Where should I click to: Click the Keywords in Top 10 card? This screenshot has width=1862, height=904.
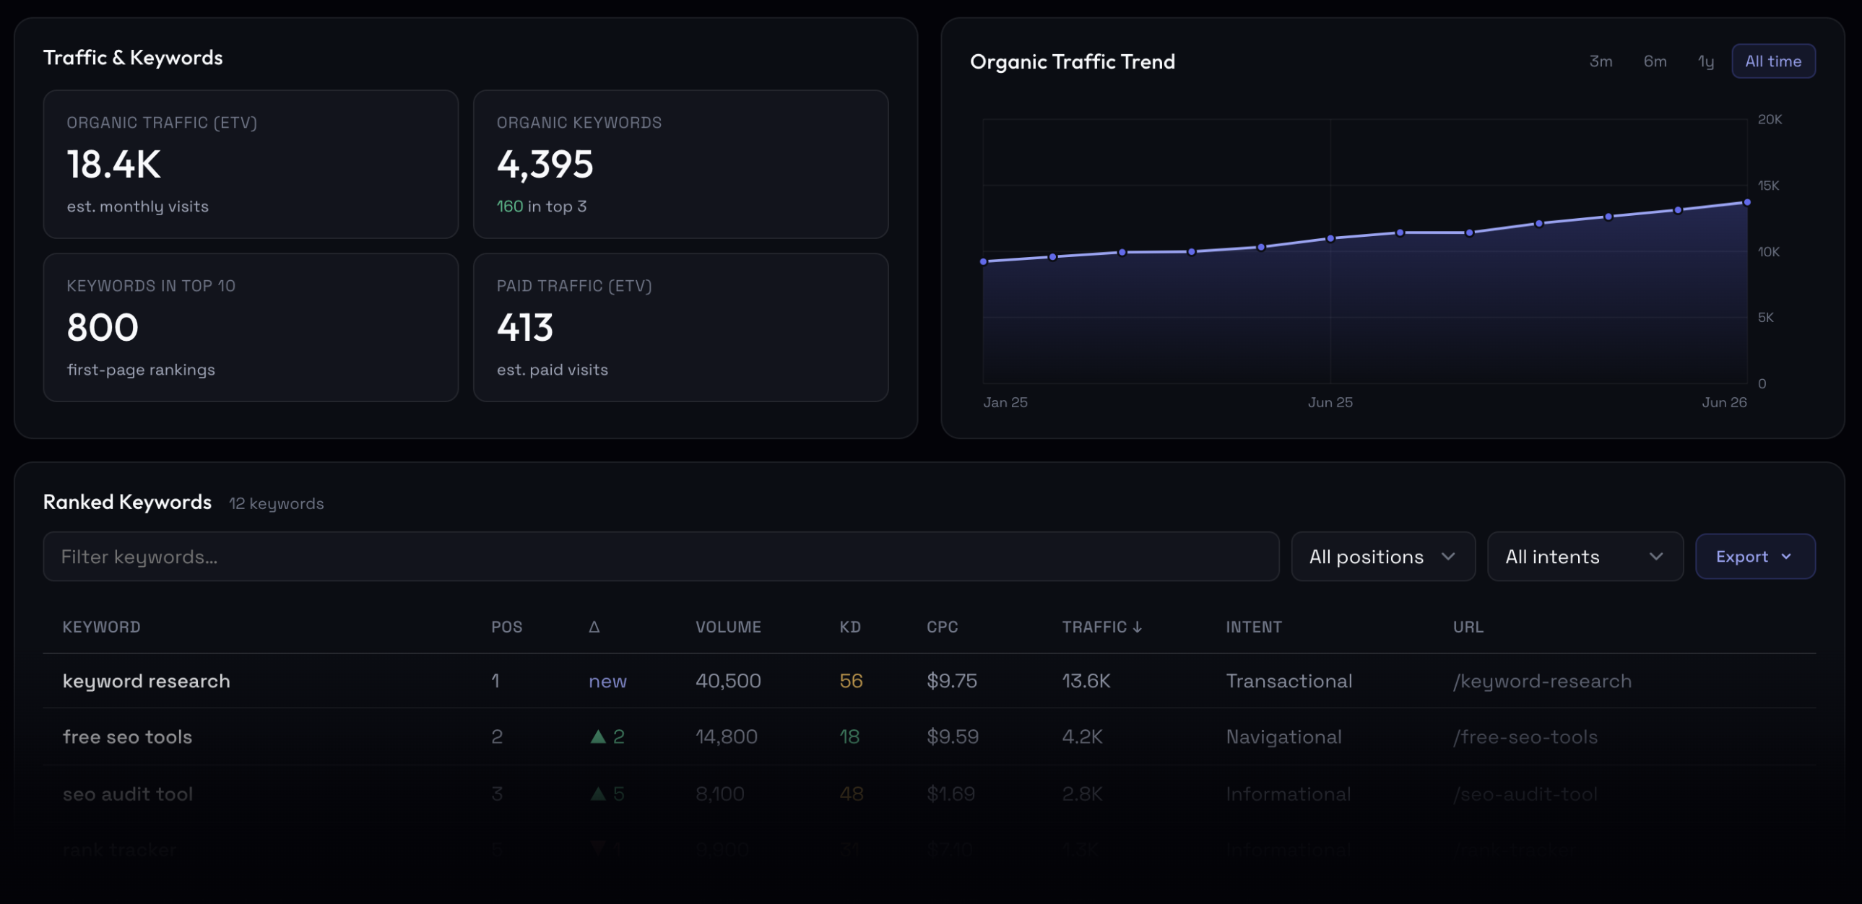tap(251, 327)
